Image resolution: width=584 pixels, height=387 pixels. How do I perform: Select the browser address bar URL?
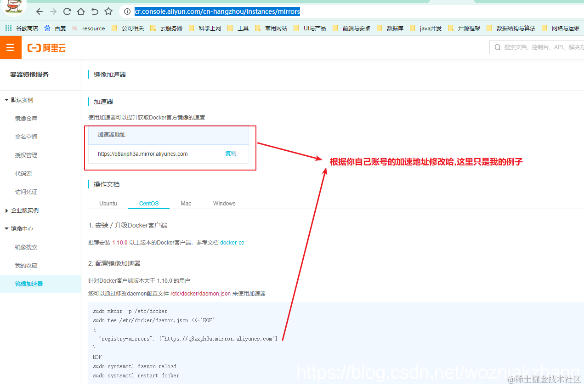click(x=217, y=11)
